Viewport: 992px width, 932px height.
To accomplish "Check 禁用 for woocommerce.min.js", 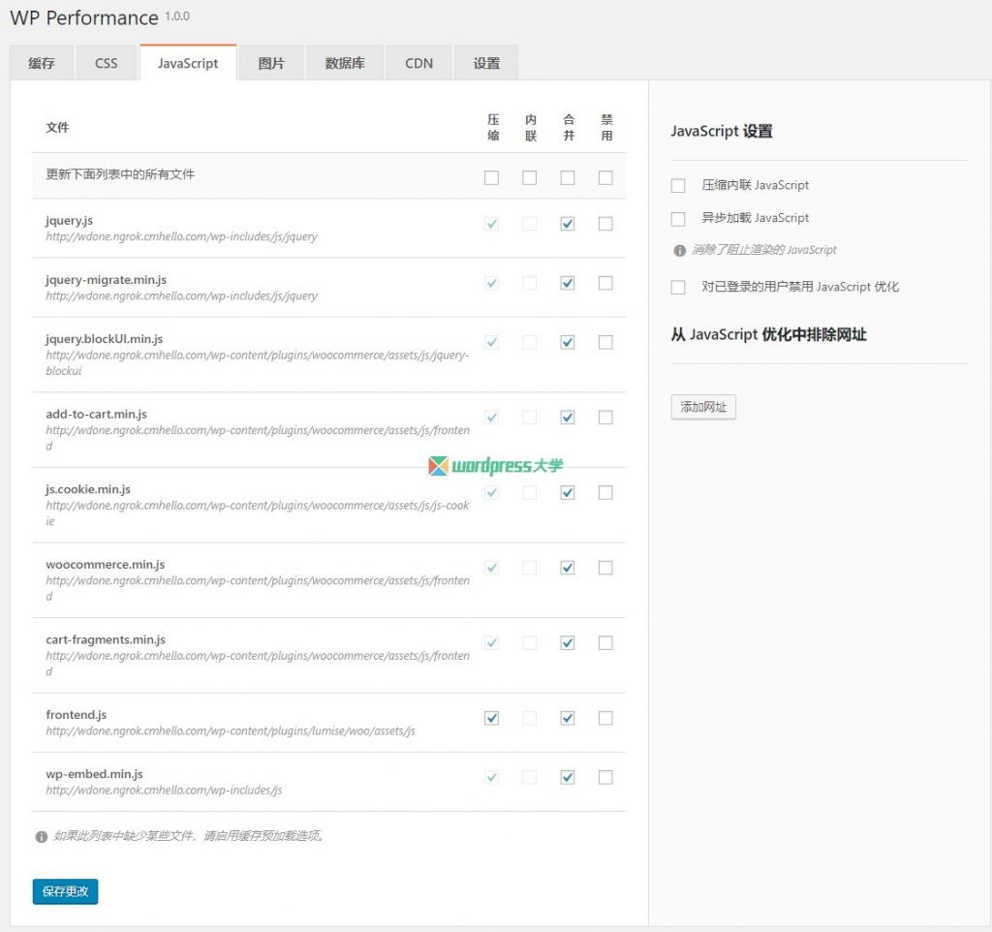I will point(605,568).
